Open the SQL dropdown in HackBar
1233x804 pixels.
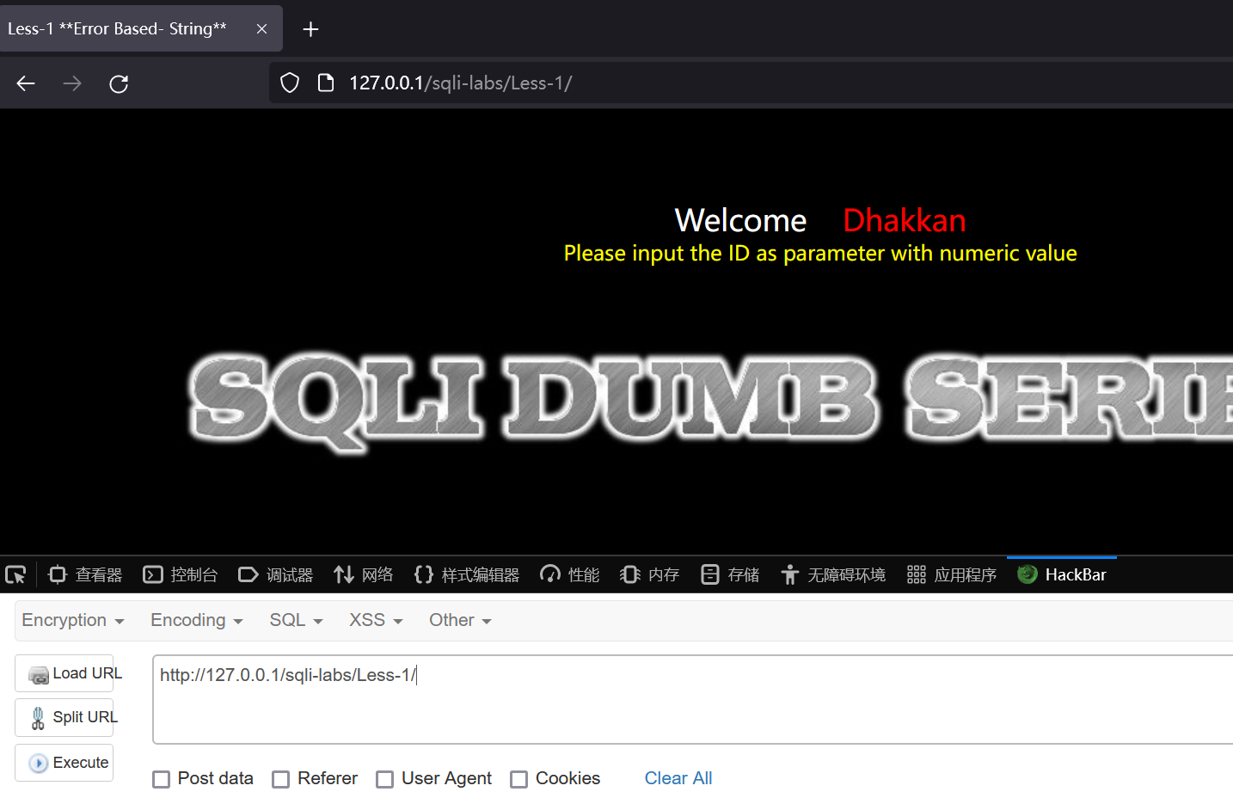click(295, 619)
